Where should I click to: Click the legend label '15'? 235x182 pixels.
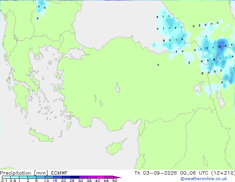[x=55, y=181]
